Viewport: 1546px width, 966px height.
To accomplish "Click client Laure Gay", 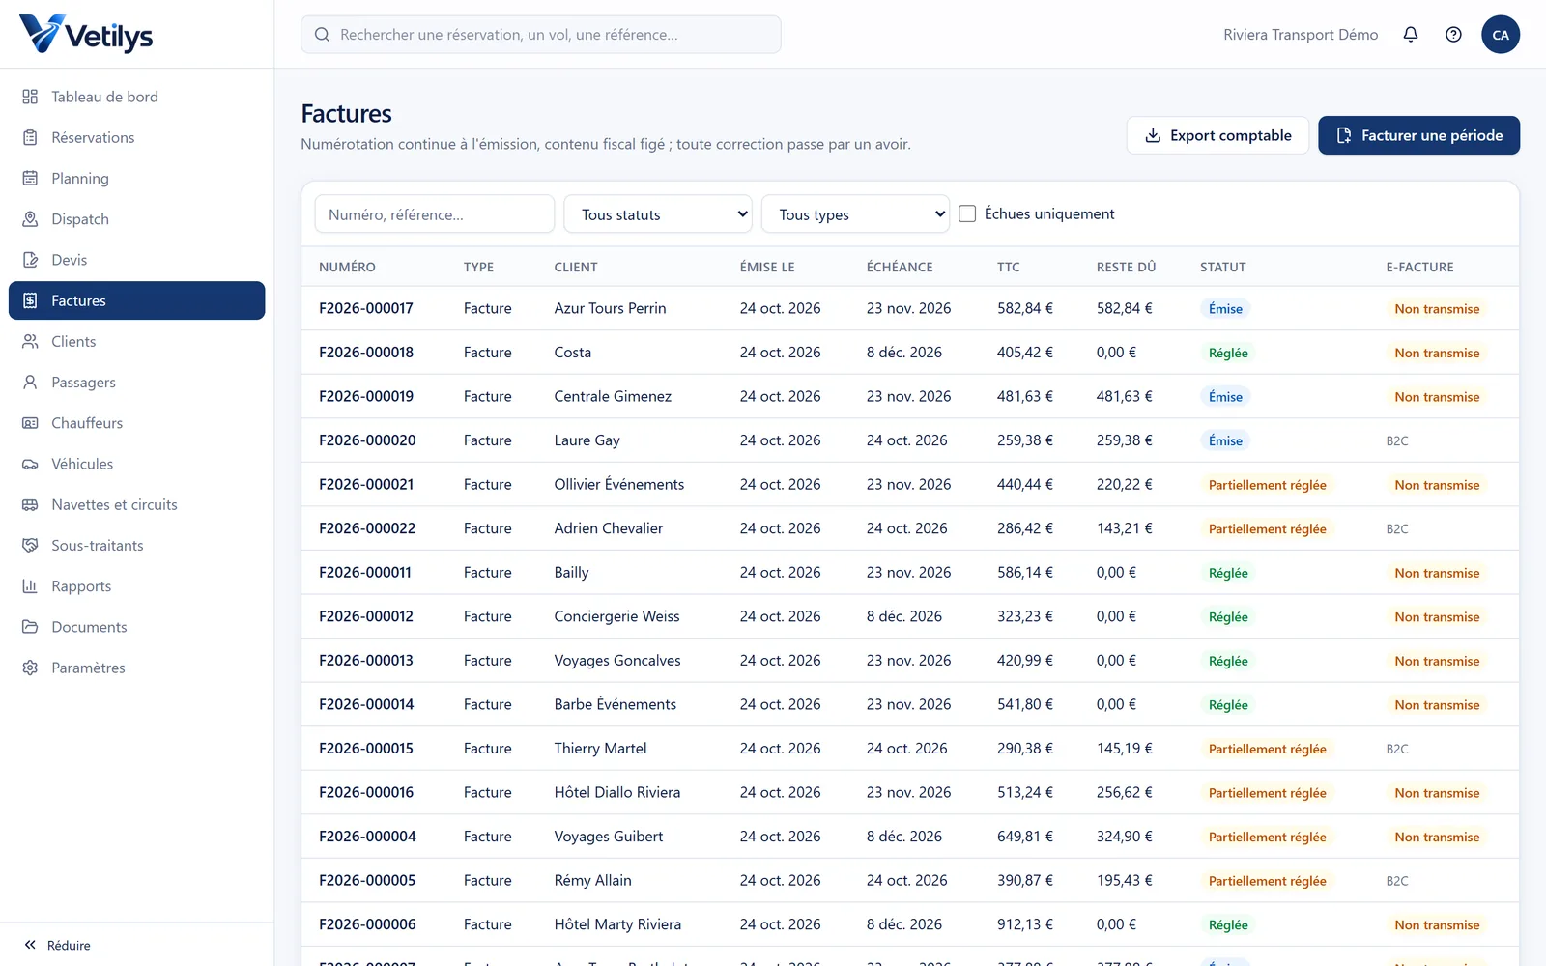I will (587, 440).
